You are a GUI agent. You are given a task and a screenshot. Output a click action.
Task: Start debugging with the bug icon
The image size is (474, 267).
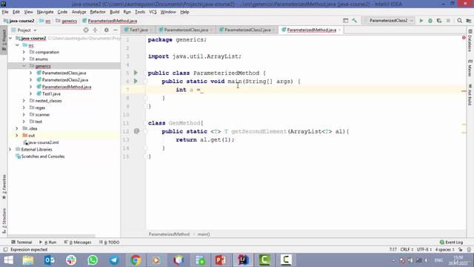pyautogui.click(x=430, y=21)
